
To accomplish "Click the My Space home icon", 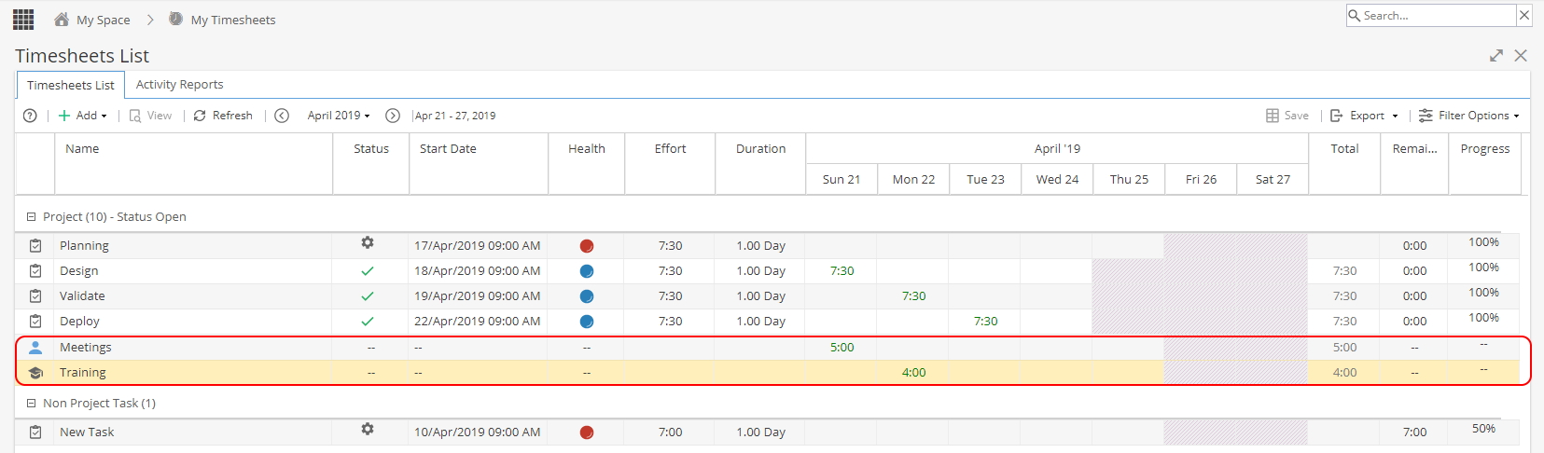I will click(62, 19).
